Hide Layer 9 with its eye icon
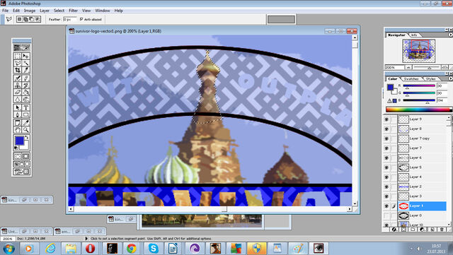The image size is (453, 255). point(386,119)
